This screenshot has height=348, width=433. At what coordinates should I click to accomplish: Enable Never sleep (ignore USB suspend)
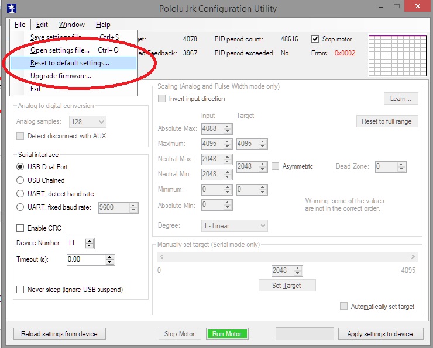[x=20, y=289]
